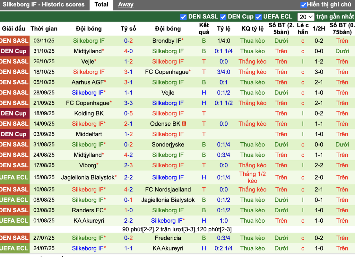Viewport: 355px width, 257px height.
Task: Click KA Akureyri on 01/08/25 row
Action: coord(89,221)
